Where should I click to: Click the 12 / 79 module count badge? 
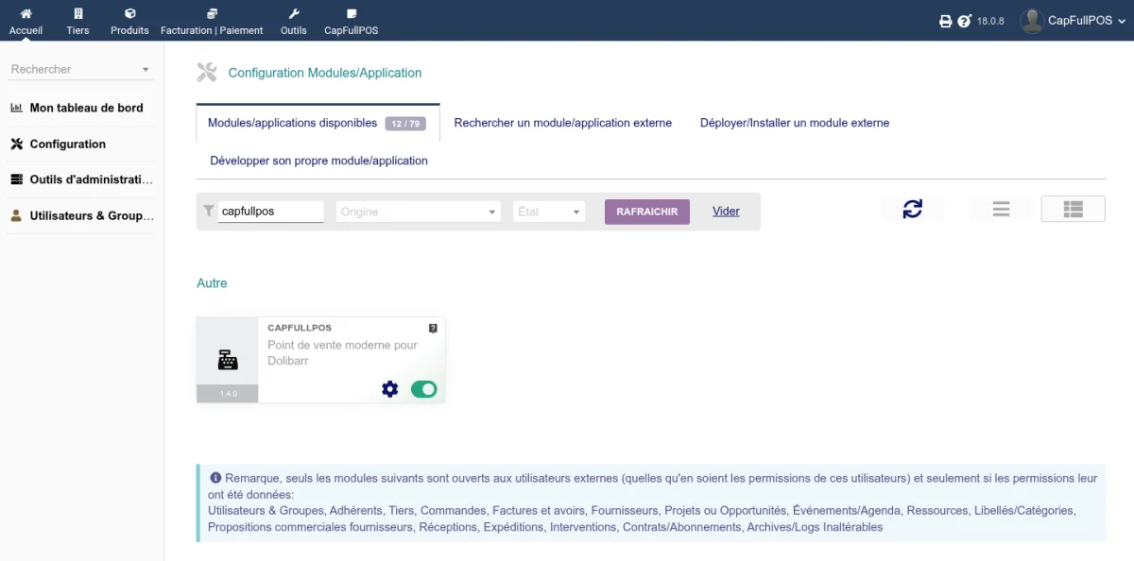405,124
